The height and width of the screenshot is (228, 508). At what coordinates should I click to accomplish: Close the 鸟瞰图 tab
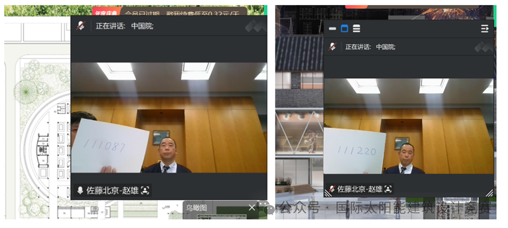(251, 207)
